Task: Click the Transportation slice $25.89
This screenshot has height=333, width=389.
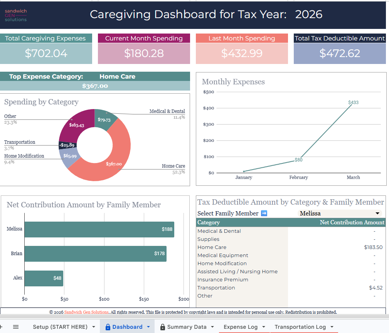Action: [x=67, y=145]
